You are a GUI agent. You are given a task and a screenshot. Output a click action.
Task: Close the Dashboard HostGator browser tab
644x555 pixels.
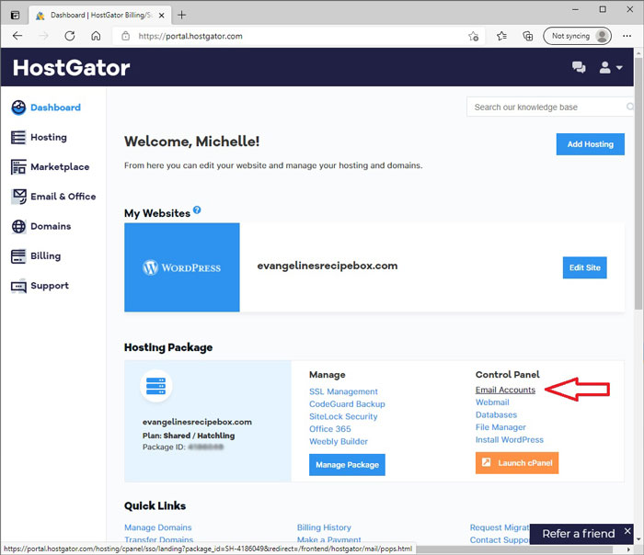[x=162, y=16]
